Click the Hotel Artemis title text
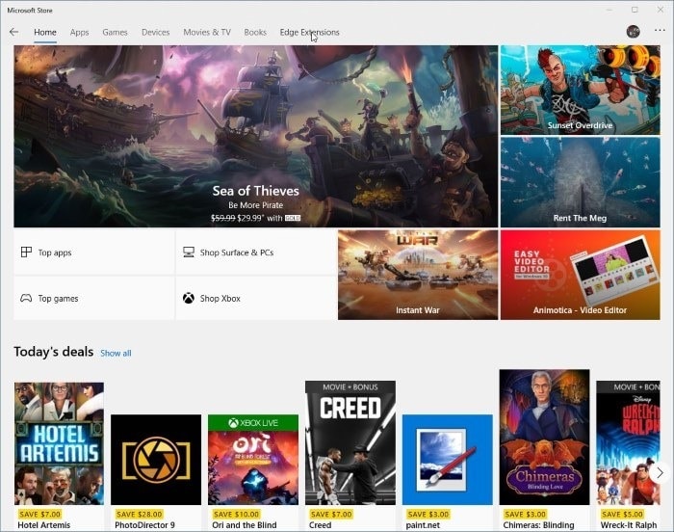This screenshot has width=674, height=532. coord(44,525)
